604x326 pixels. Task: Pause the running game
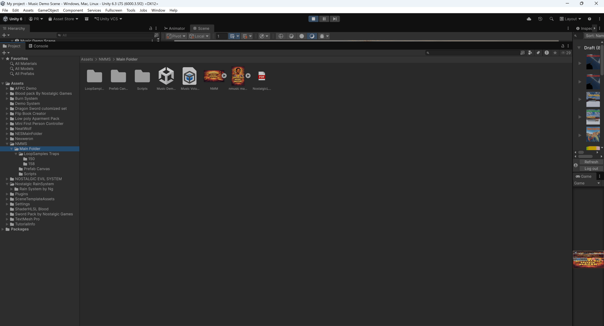click(x=324, y=19)
